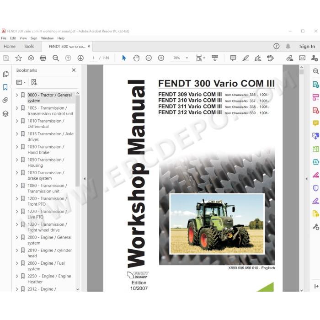320x320 pixels.
Task: Open the View menu
Action: pyautogui.click(x=23, y=38)
